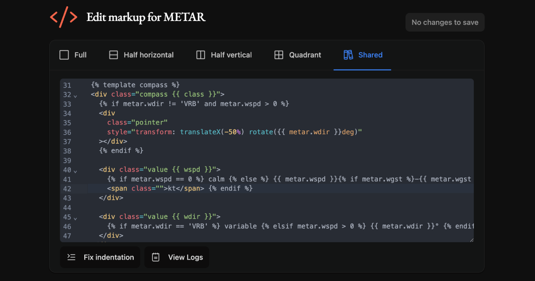Click 'div class="value {{ wdir }}"' line
The image size is (535, 281).
pyautogui.click(x=160, y=217)
